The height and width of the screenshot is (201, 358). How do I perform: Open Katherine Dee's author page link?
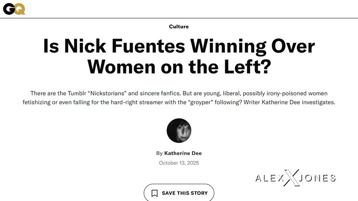(183, 153)
